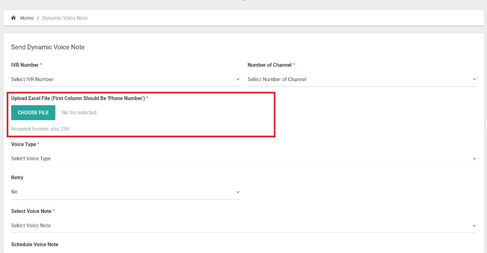The image size is (487, 253).
Task: Open the Home breadcrumb link
Action: (x=27, y=18)
